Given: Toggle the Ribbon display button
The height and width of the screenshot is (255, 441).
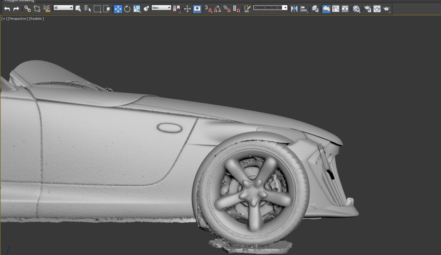Looking at the screenshot, I should tap(326, 9).
